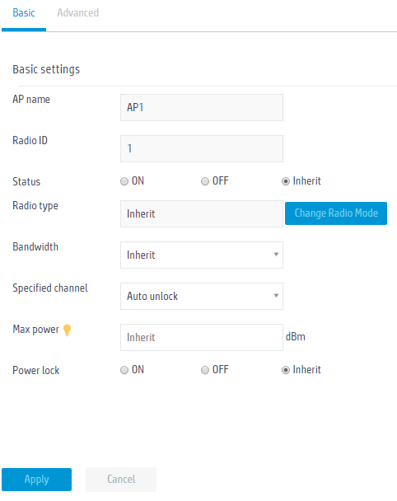Click the Radio type Inherit field
397x501 pixels.
tap(202, 213)
